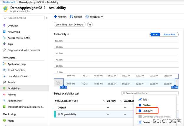Click the Tags icon in sidebar
Image resolution: width=184 pixels, height=126 pixels.
[x=4, y=44]
